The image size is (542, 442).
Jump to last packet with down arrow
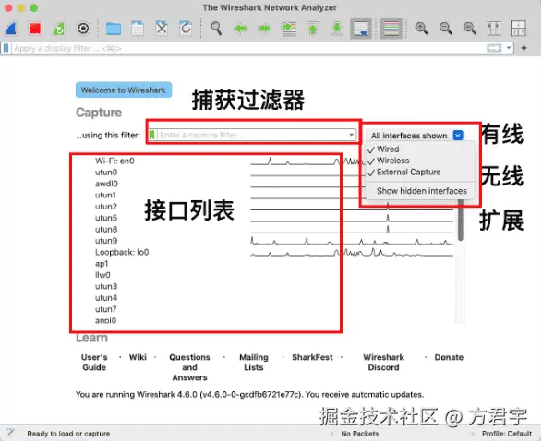tap(337, 29)
